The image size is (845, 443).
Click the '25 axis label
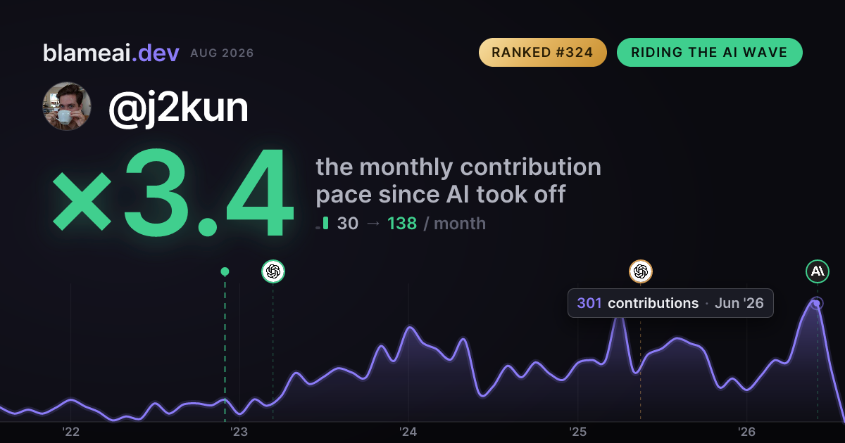tap(577, 432)
